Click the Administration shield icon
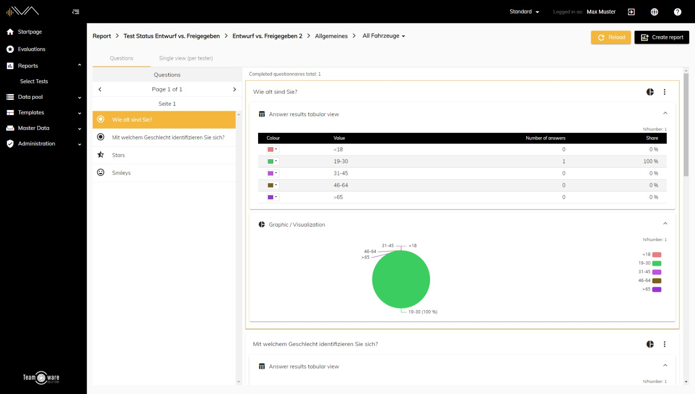The width and height of the screenshot is (695, 394). coord(10,143)
